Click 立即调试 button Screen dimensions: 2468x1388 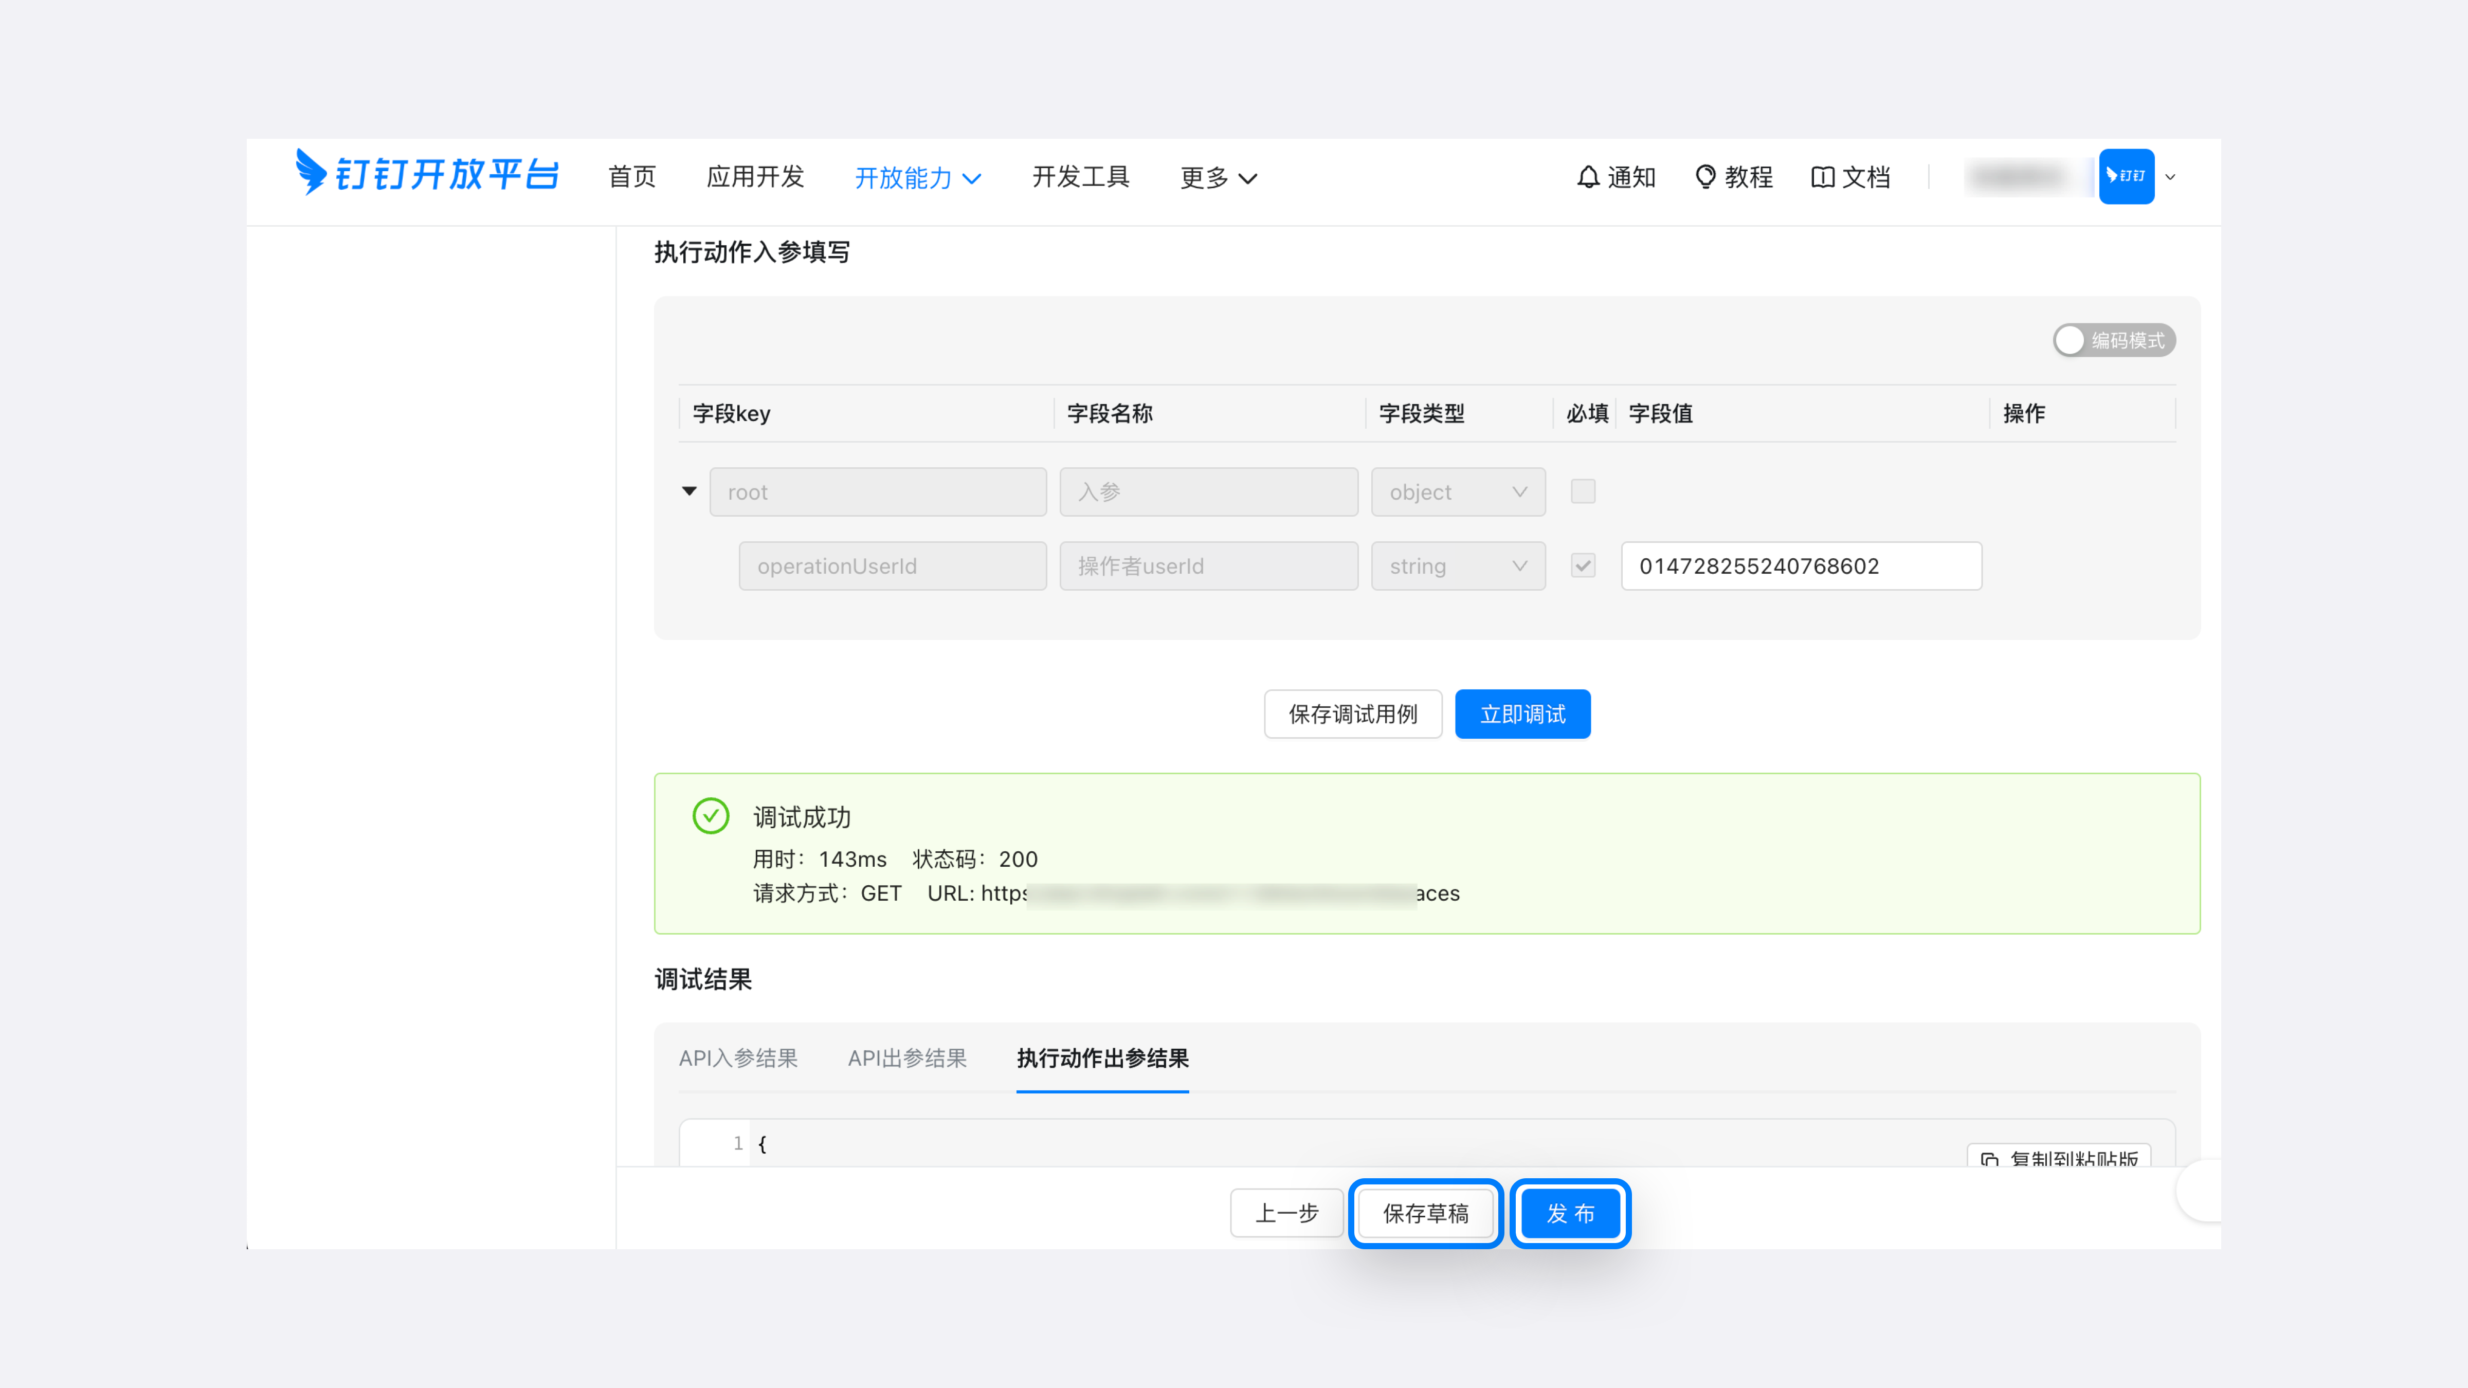click(x=1522, y=714)
